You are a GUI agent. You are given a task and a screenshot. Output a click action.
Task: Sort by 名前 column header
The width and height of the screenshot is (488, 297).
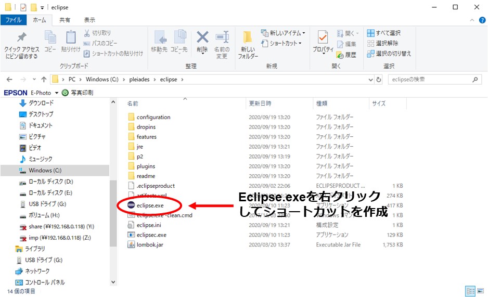133,104
